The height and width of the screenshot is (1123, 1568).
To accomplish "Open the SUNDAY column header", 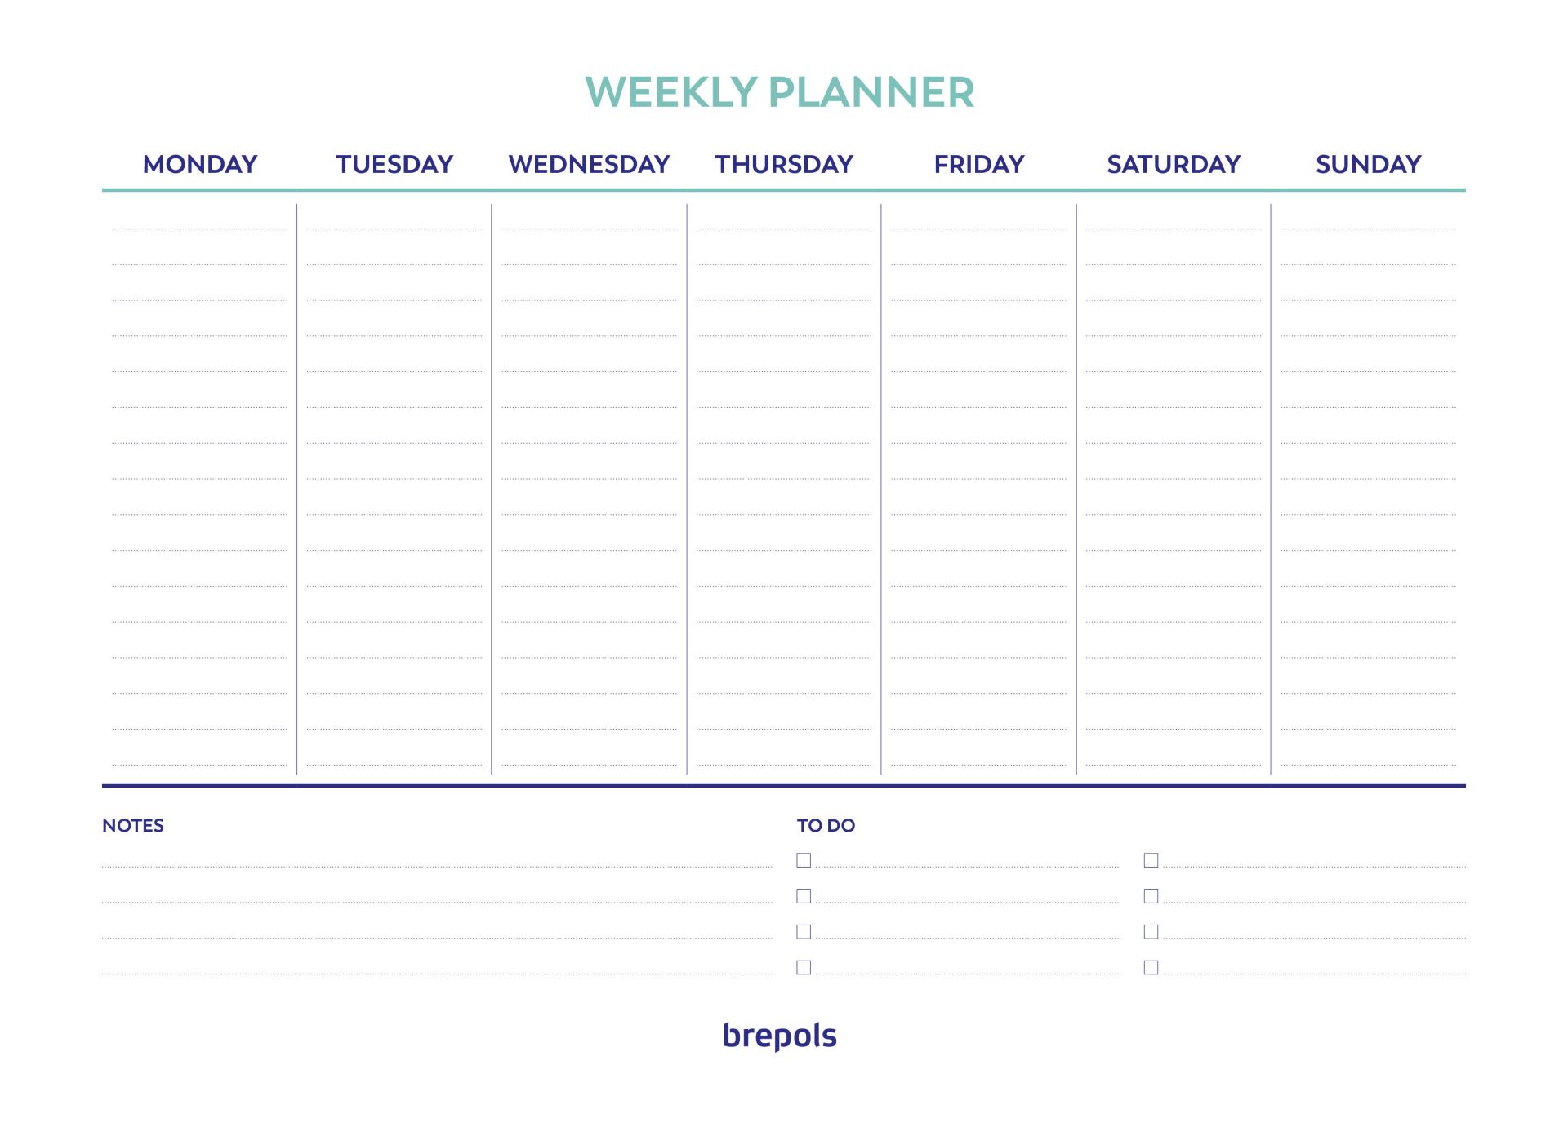I will [x=1368, y=164].
